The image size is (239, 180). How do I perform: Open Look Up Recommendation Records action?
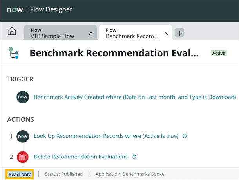click(106, 136)
